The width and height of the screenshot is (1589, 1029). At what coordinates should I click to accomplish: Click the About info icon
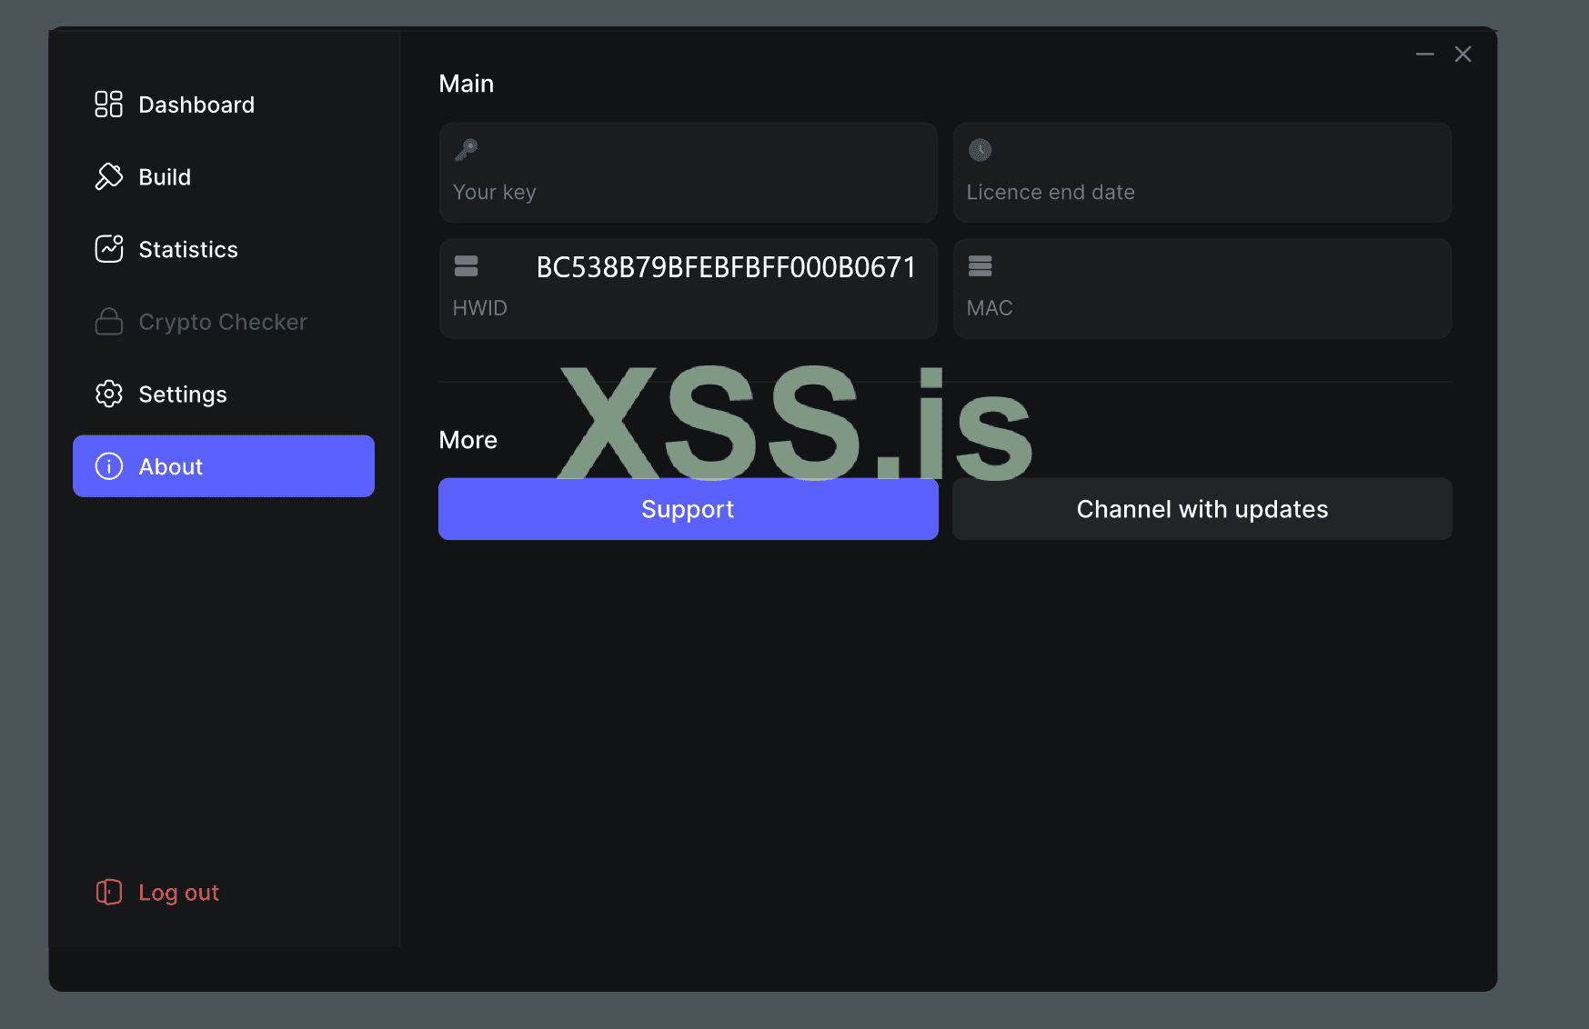[x=108, y=466]
